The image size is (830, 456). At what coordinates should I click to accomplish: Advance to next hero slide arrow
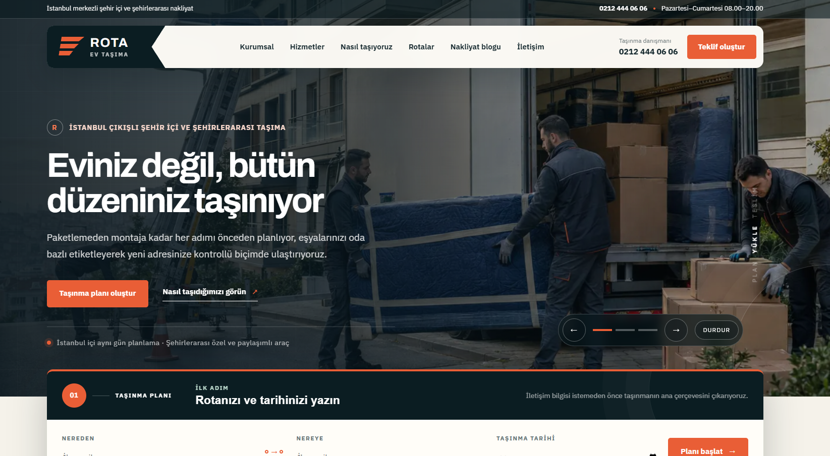[676, 330]
